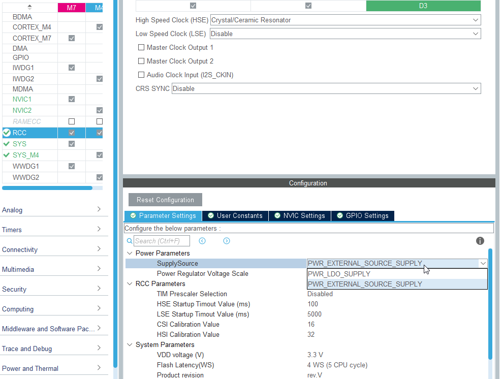
Task: Open the information icon above the parameter list
Action: pos(480,241)
